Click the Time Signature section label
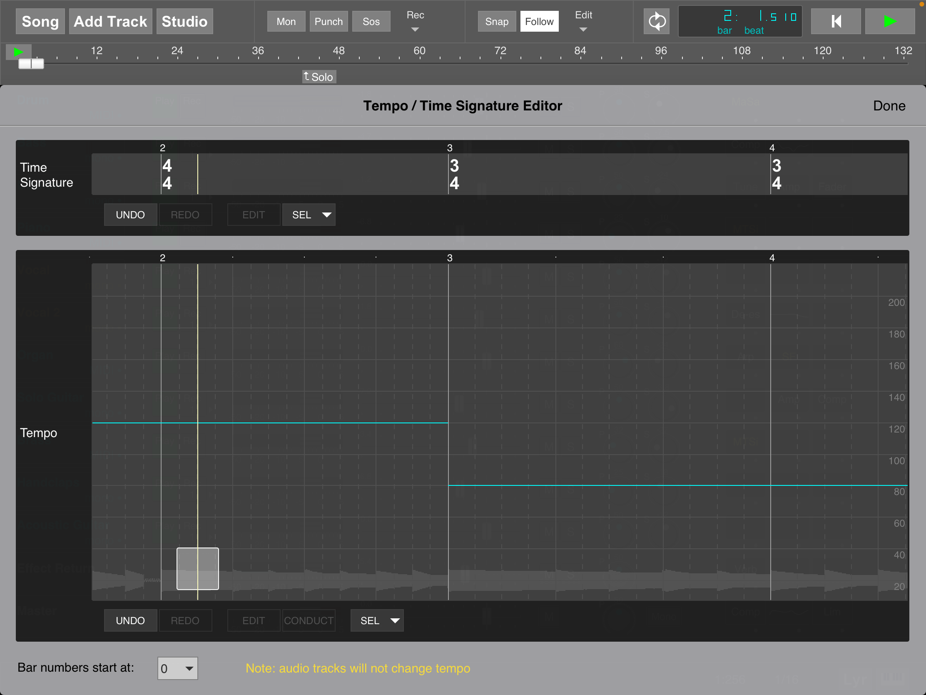This screenshot has width=926, height=695. coord(47,175)
